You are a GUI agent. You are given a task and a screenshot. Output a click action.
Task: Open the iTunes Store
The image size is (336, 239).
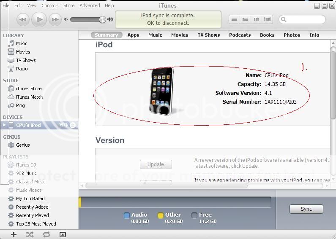pos(29,89)
